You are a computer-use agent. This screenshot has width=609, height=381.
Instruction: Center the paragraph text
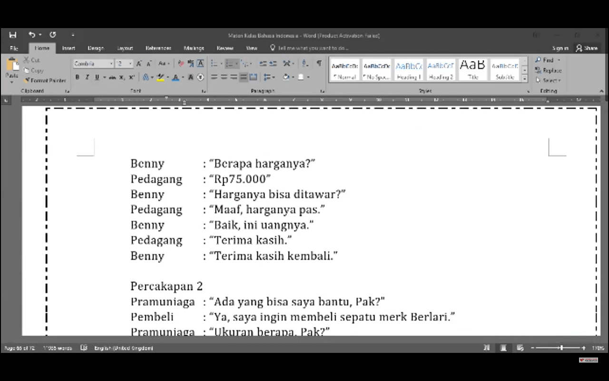tap(224, 77)
